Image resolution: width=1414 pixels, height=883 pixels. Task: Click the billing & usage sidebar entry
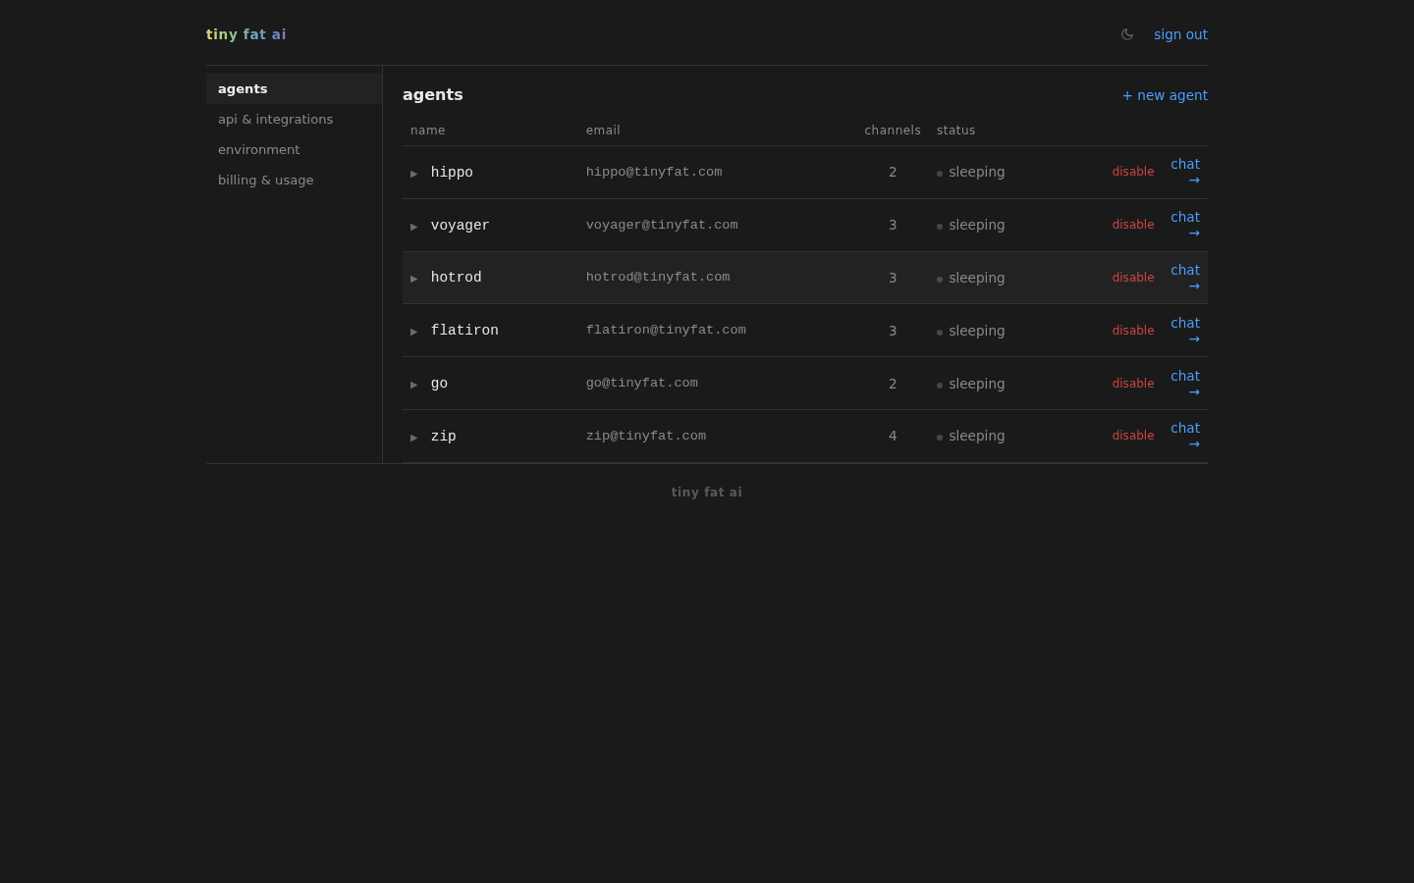click(x=265, y=180)
